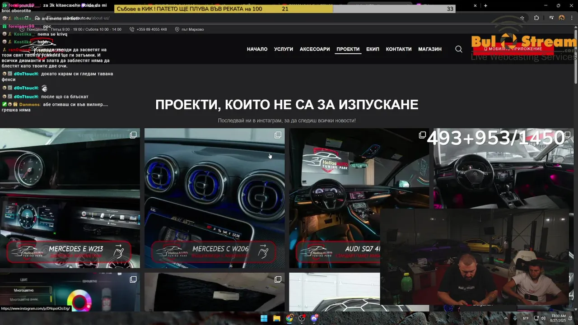
Task: Open the КОНТАКТИ menu item
Action: point(399,49)
